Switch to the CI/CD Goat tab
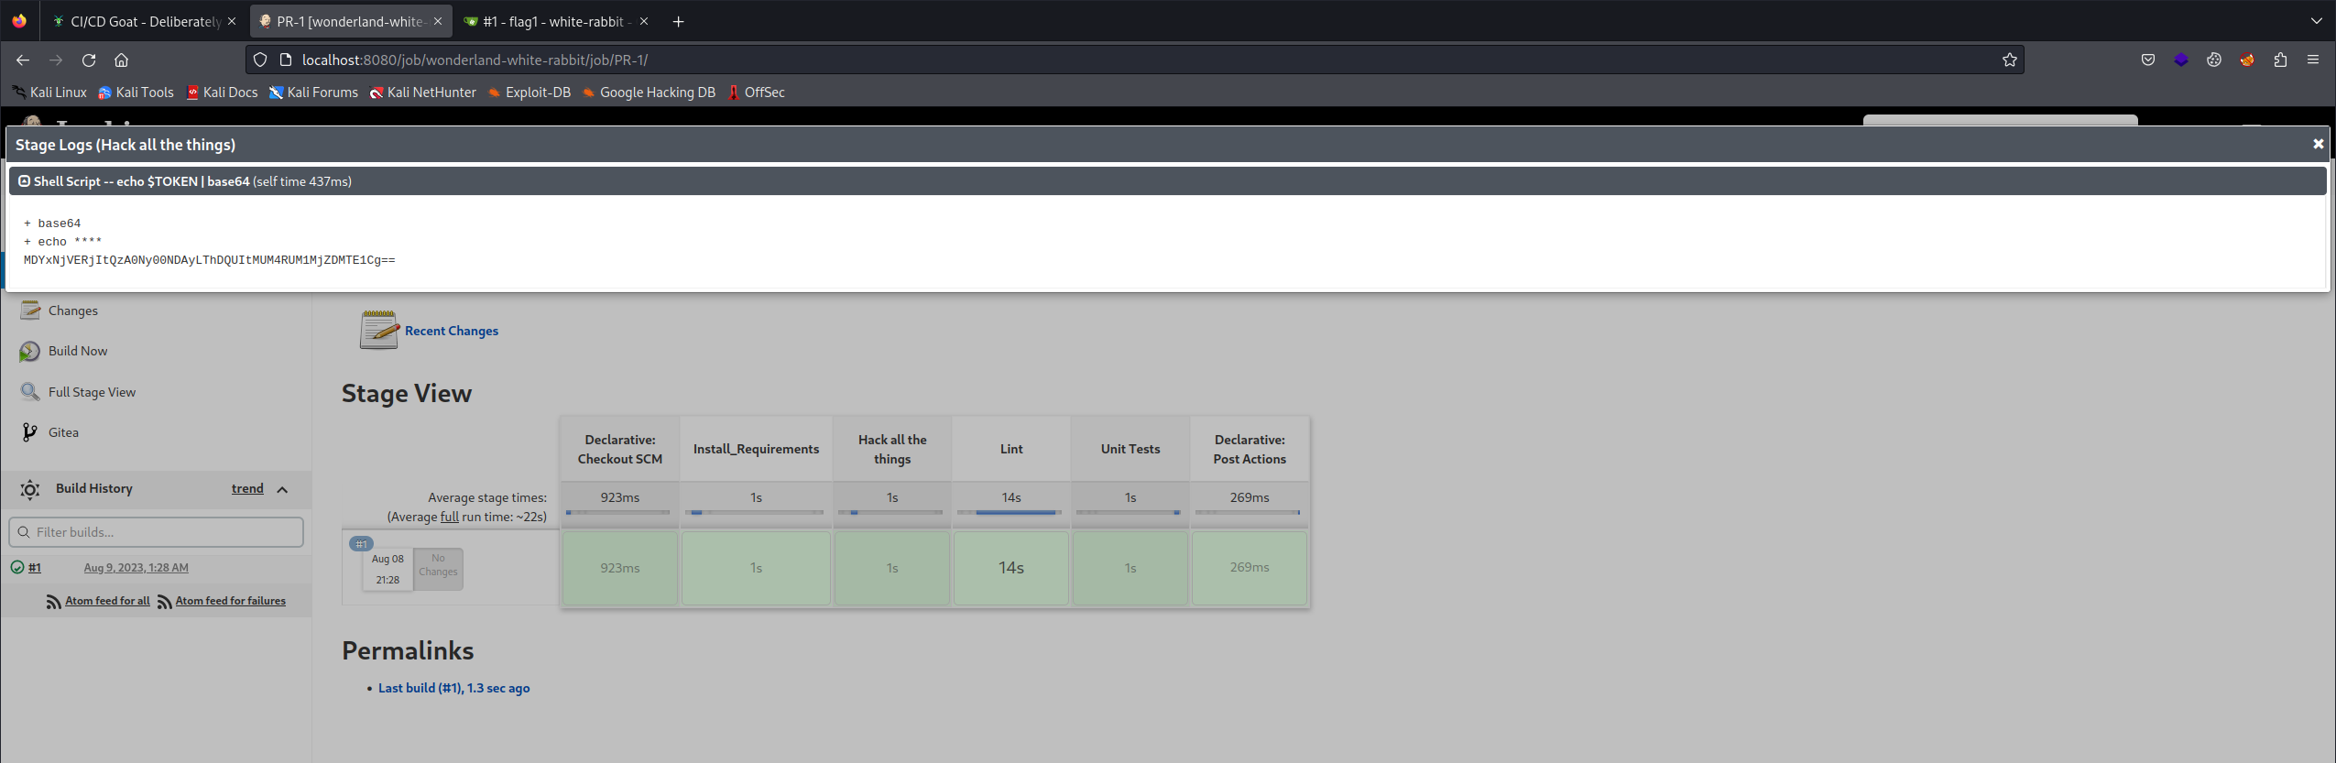 pyautogui.click(x=145, y=21)
